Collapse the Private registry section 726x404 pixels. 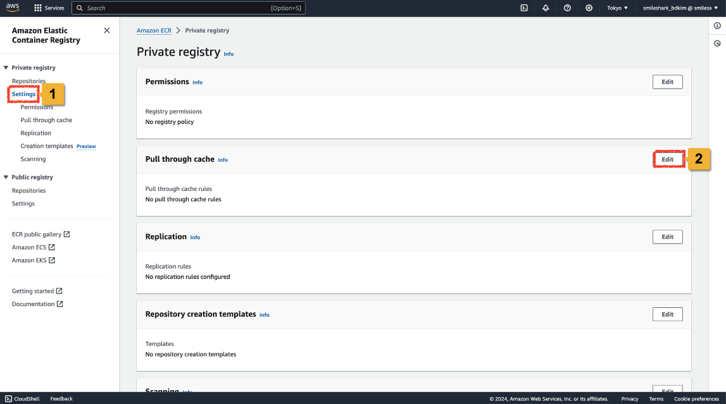point(6,68)
